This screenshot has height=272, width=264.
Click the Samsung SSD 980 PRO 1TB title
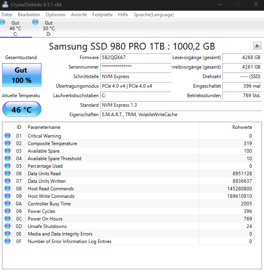point(132,46)
